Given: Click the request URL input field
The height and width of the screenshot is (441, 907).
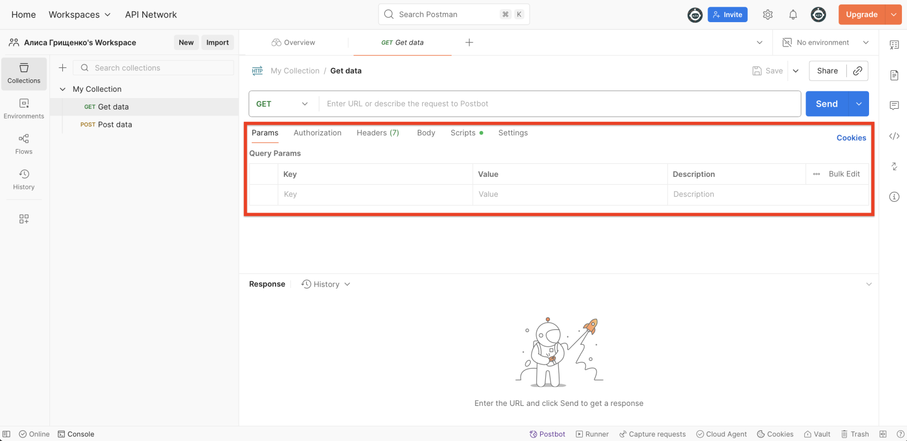Looking at the screenshot, I should pyautogui.click(x=560, y=104).
